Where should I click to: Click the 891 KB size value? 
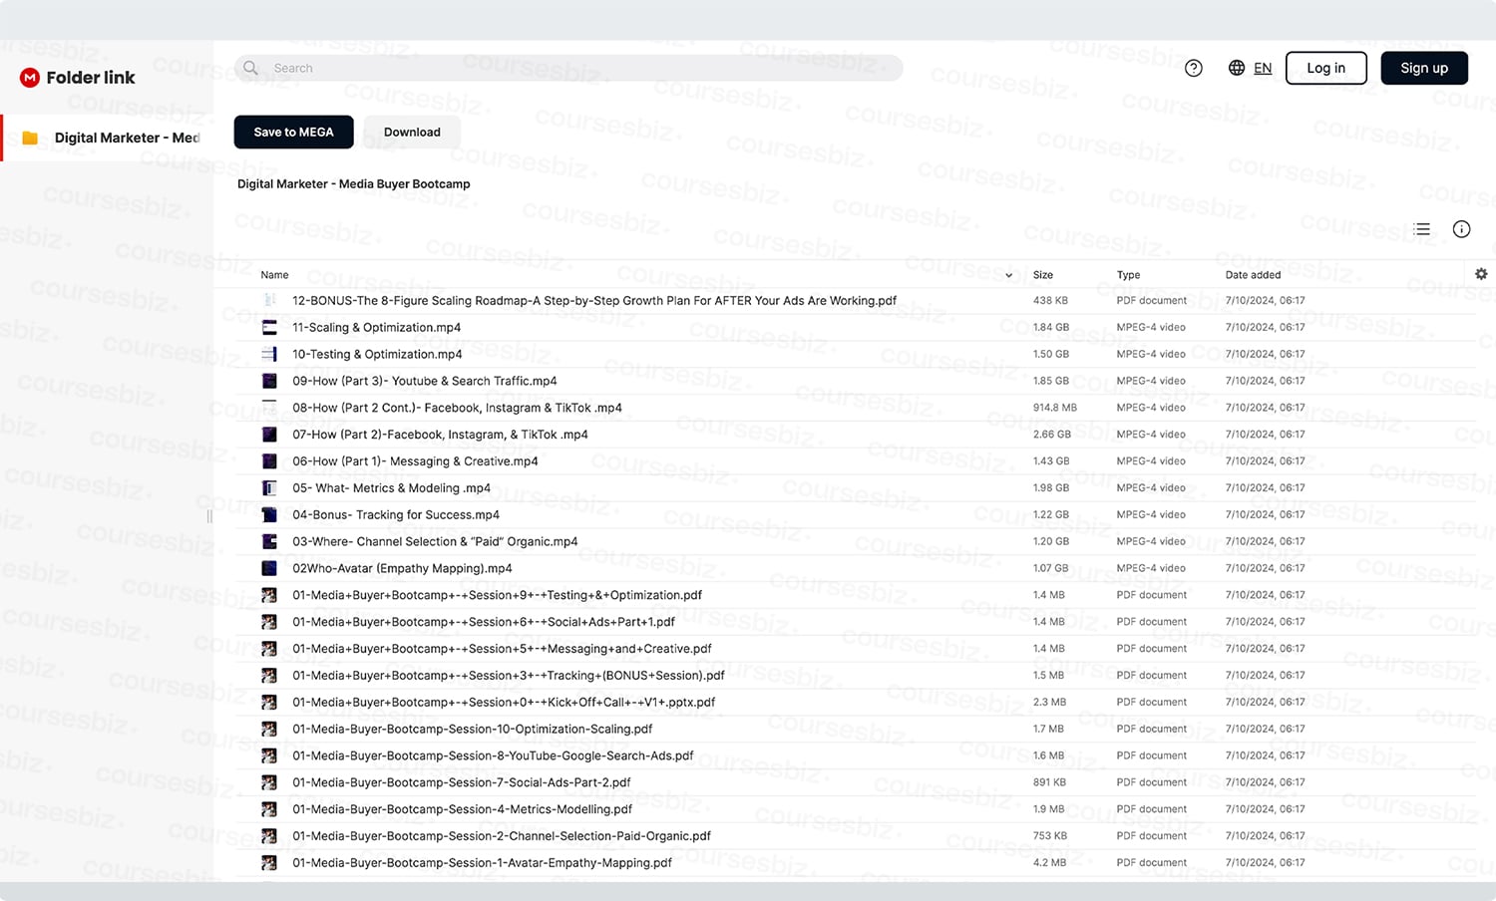coord(1050,782)
